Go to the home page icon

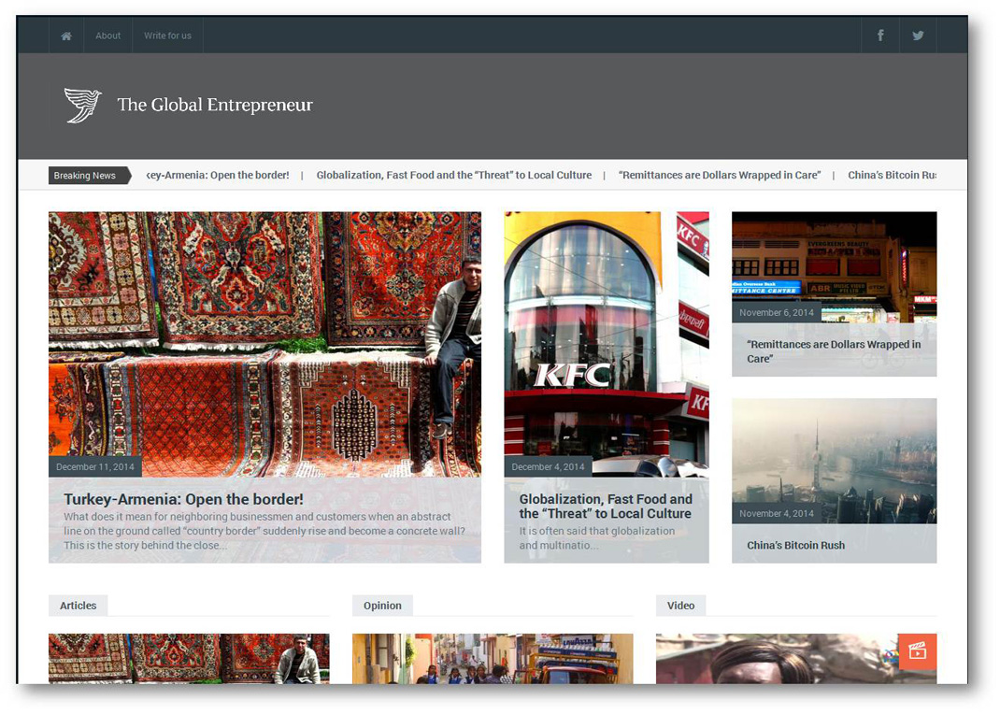(66, 36)
